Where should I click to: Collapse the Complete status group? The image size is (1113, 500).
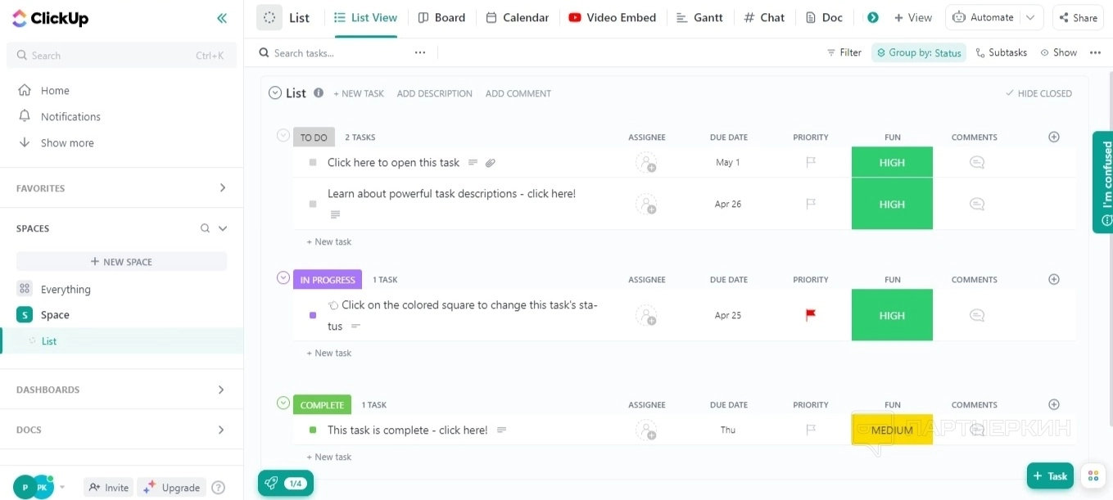click(283, 403)
